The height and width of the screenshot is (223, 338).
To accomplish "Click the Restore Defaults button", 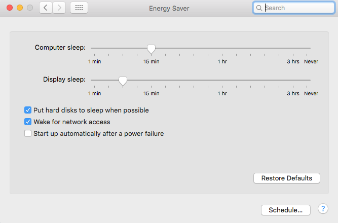I will 287,178.
